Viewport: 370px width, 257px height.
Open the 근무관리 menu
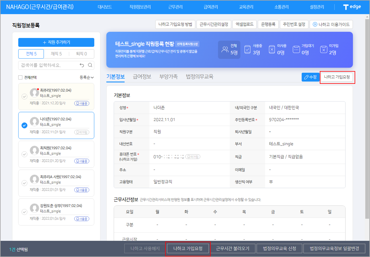coord(176,7)
